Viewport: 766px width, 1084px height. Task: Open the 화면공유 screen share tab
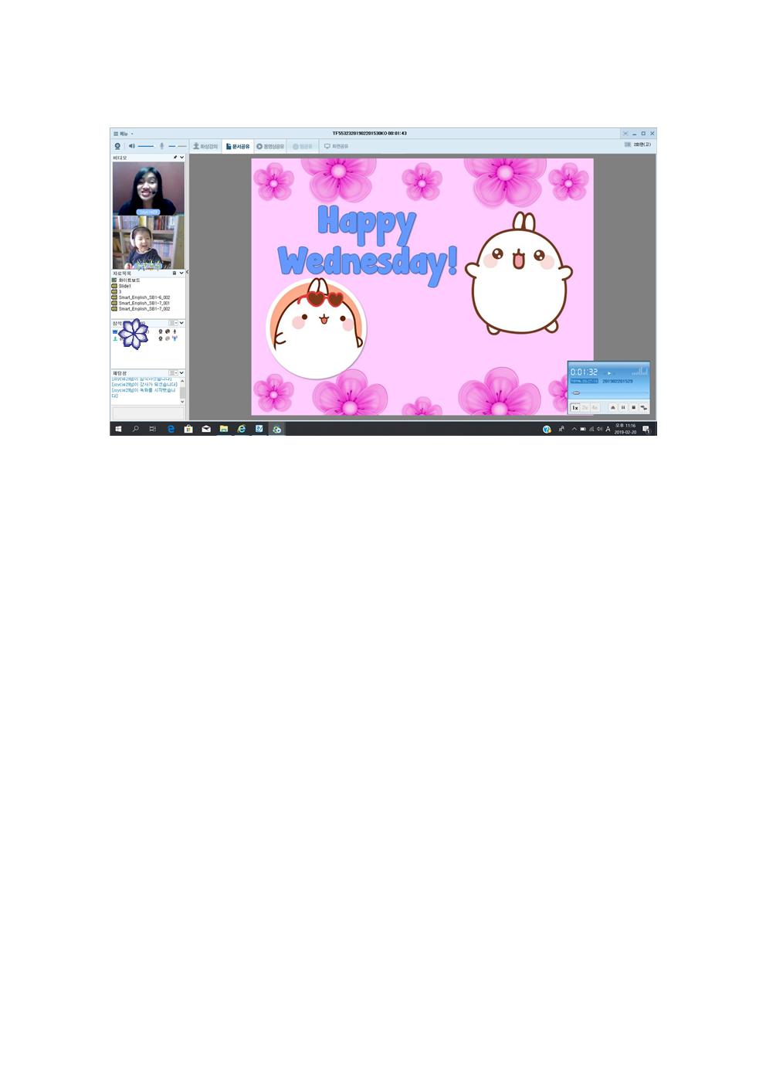[336, 146]
